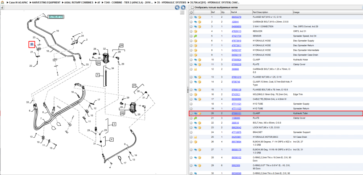Click the blue arrow icon for part 86598102
363x175 pixels.
[x=195, y=158]
